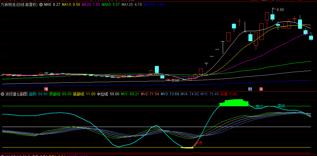Click the green overbought block in indicator
Image resolution: width=317 pixels, height=156 pixels.
pos(234,103)
